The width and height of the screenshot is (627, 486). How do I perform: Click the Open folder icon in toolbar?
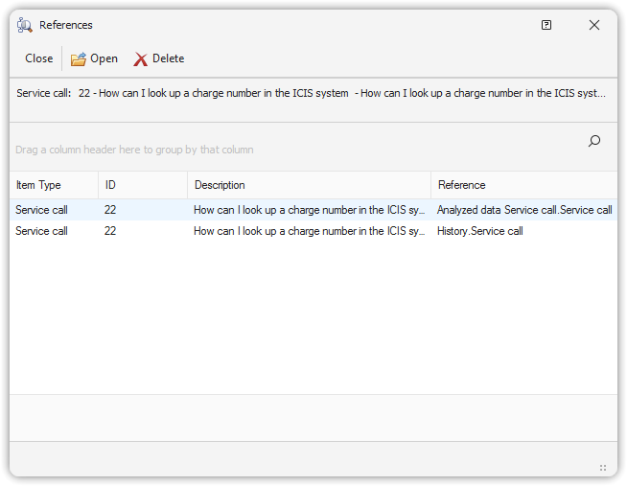(79, 59)
